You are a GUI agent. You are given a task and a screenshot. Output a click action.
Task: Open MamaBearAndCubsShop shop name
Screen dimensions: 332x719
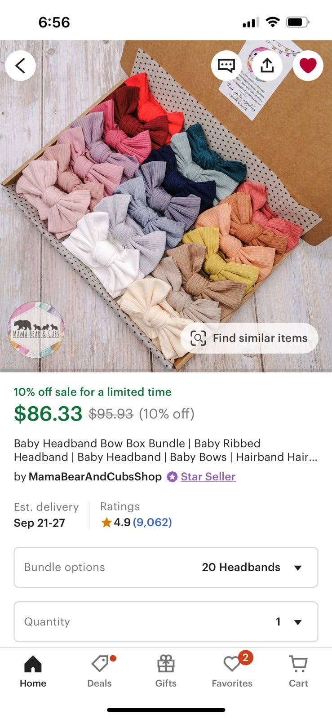[x=95, y=477]
